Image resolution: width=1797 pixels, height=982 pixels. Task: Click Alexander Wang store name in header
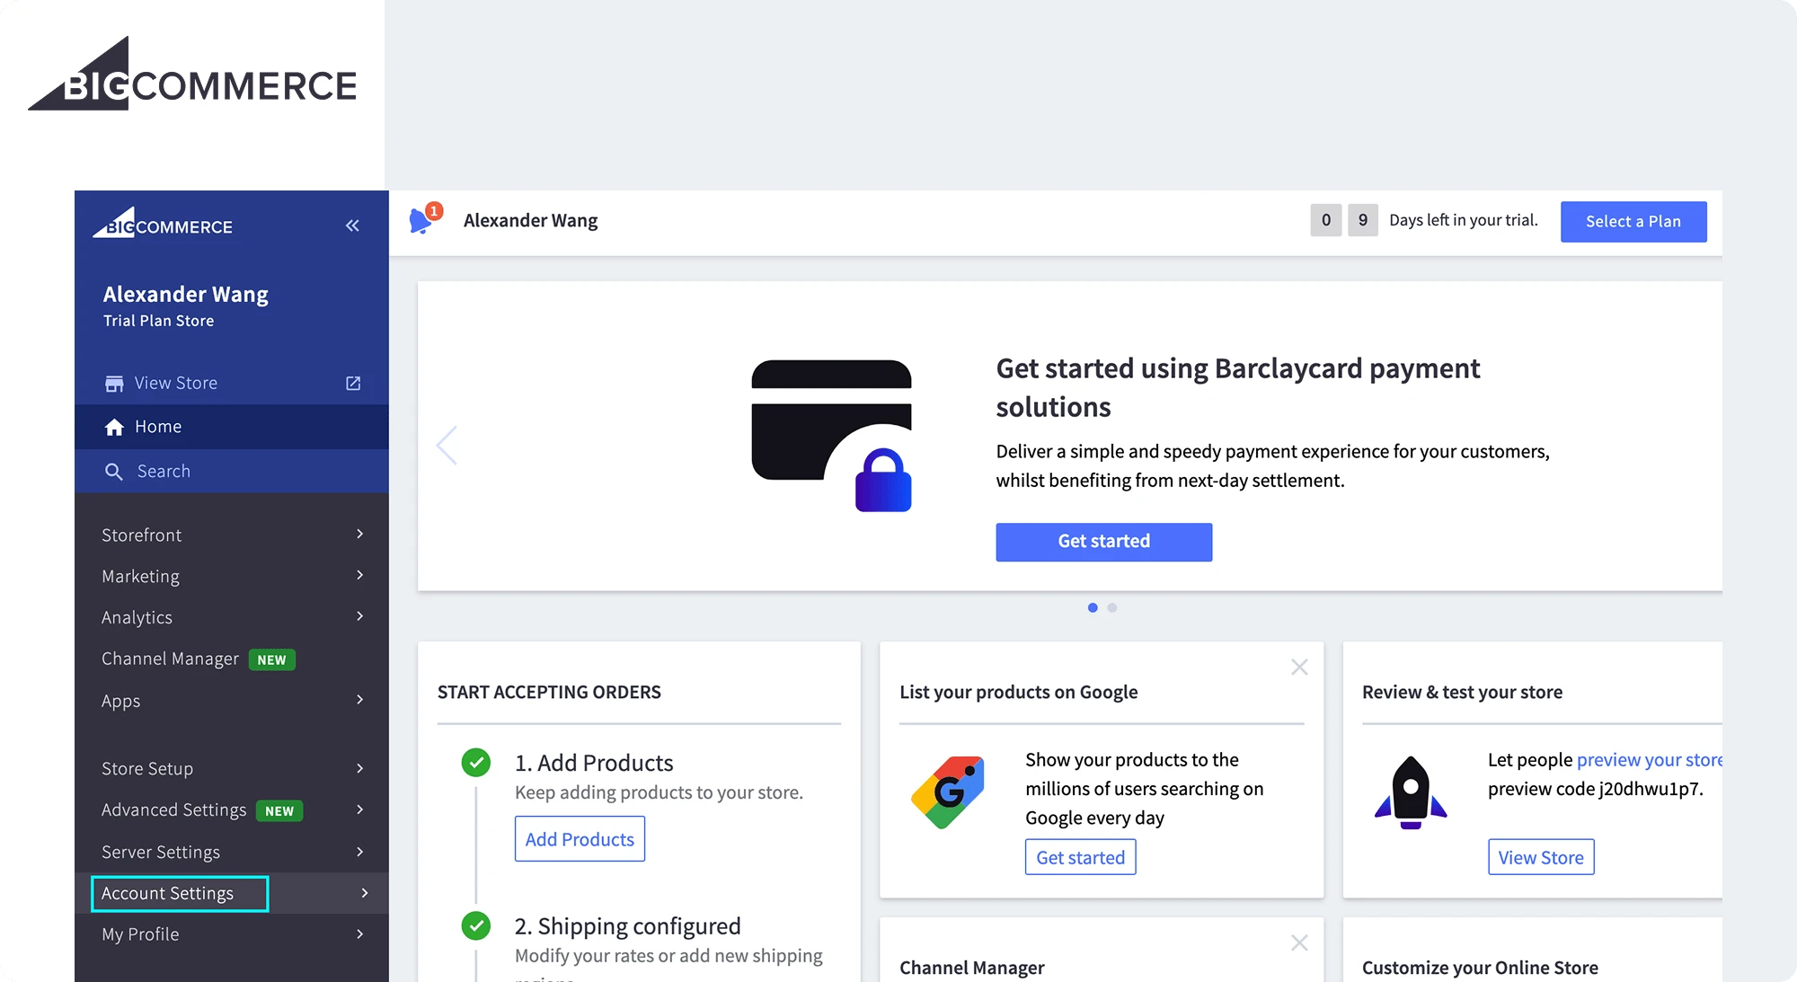click(530, 220)
